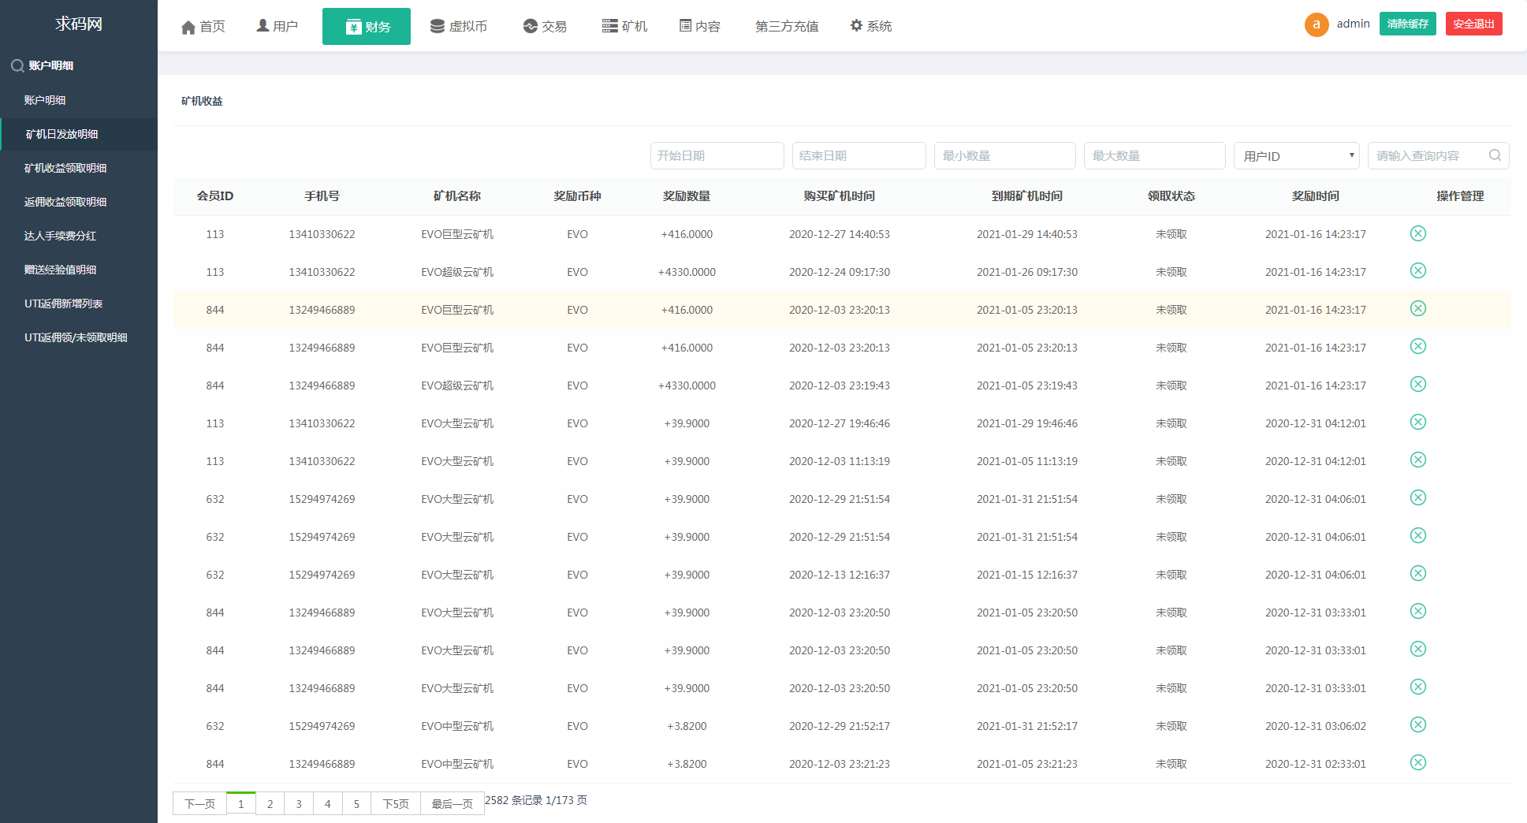
Task: Click delete icon for 2020-12-29 21:52:17 row
Action: (1417, 725)
